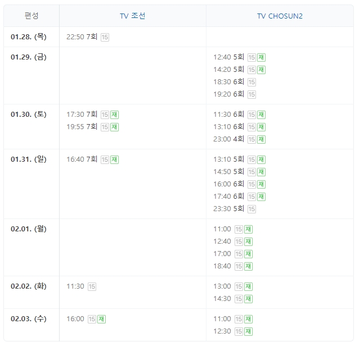The height and width of the screenshot is (342, 355).
Task: Click the 재 rerun badge for 01.31 13:10 5회
Action: click(x=261, y=160)
